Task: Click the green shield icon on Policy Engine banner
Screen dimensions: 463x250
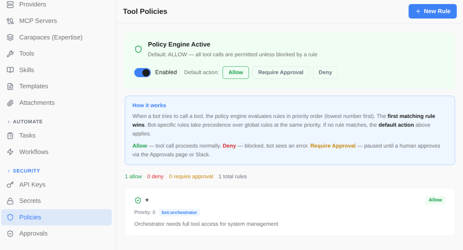Action: tap(138, 49)
